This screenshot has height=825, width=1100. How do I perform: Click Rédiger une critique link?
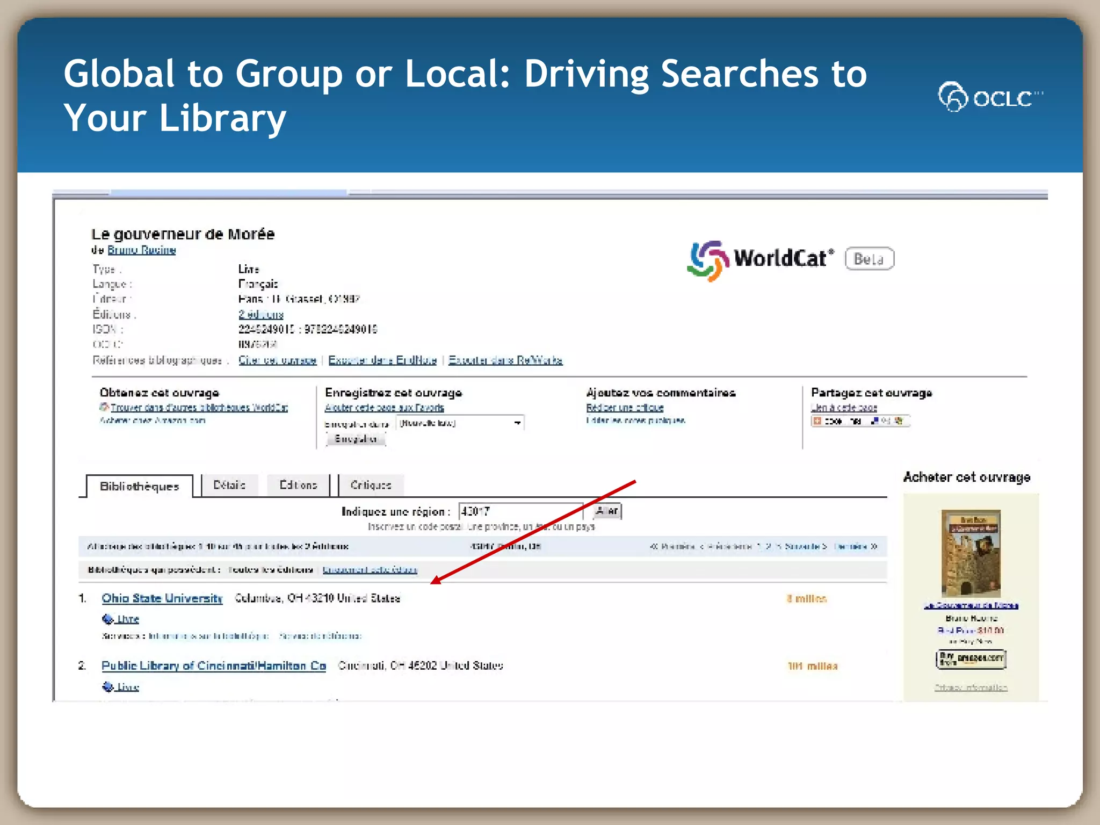pos(625,408)
